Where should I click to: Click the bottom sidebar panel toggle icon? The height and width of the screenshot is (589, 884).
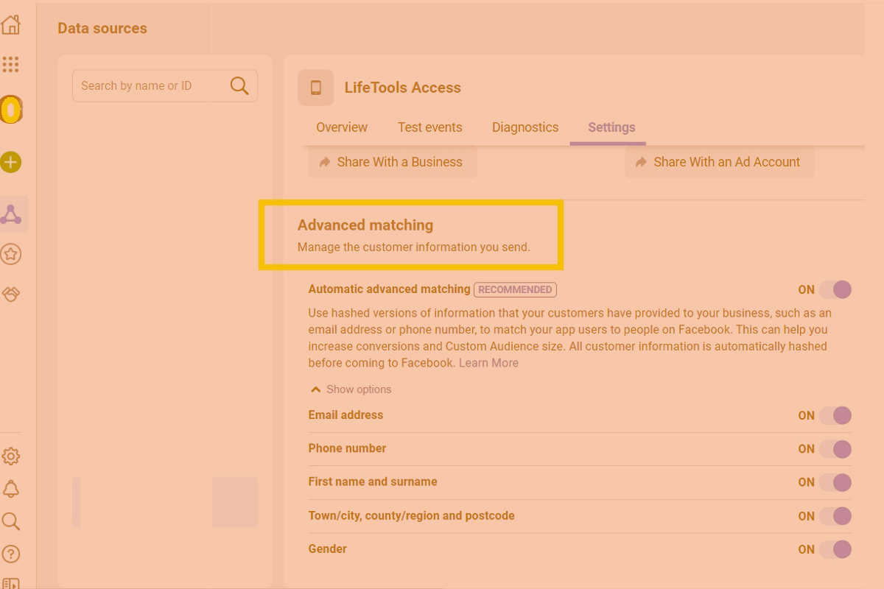[10, 583]
